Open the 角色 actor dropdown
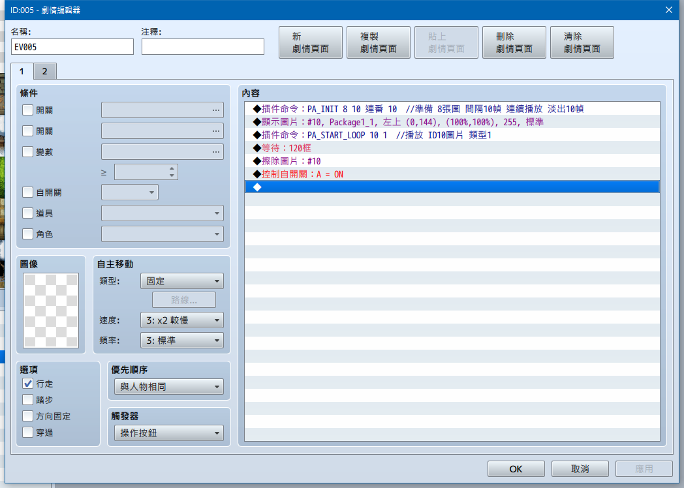 coord(163,234)
